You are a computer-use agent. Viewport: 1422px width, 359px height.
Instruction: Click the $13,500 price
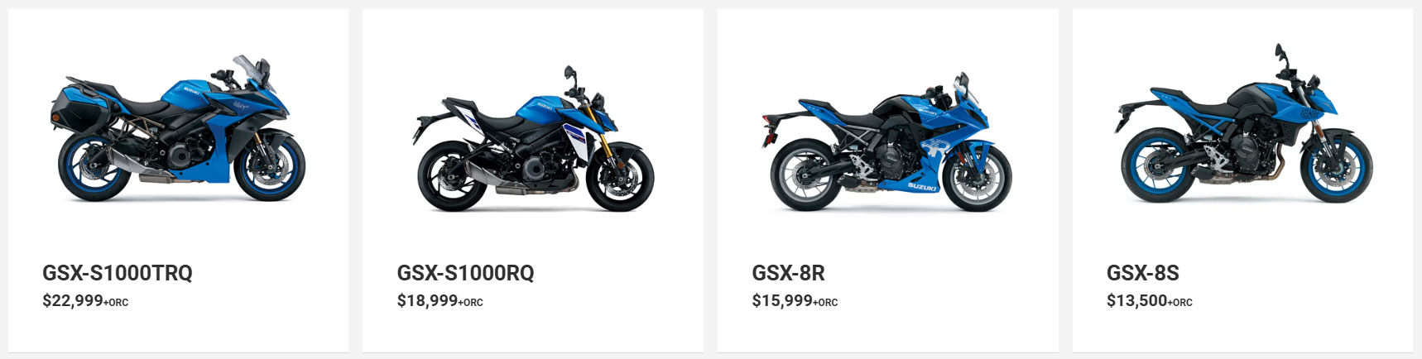coord(1137,301)
